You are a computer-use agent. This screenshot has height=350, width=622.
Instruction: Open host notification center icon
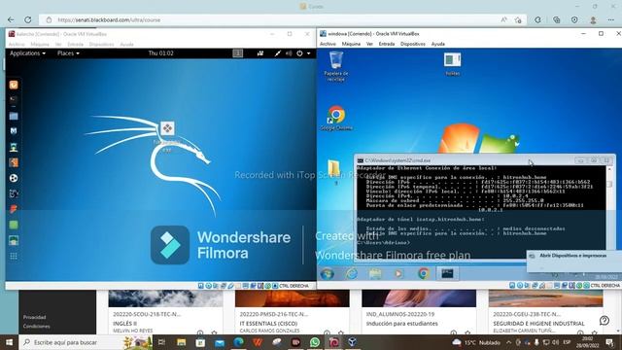coord(609,342)
